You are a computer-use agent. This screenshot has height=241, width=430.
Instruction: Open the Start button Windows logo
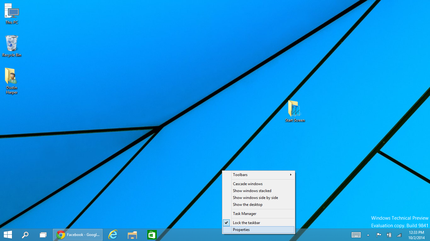(x=8, y=235)
